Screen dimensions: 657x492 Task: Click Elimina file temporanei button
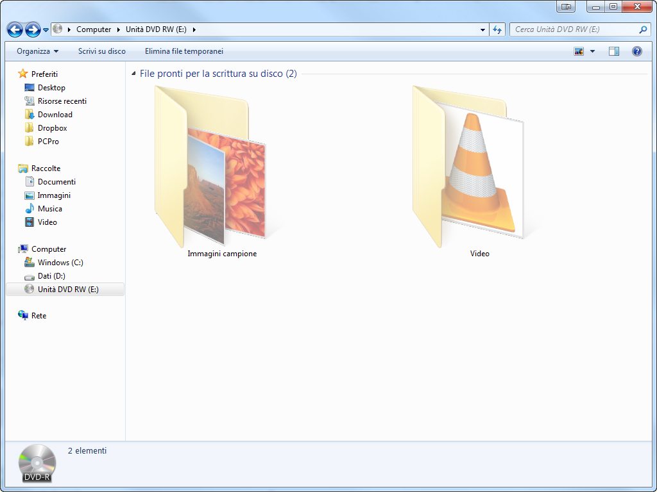pos(184,51)
